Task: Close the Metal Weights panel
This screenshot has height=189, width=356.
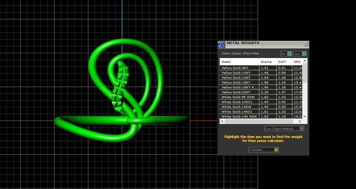Action: tap(306, 44)
